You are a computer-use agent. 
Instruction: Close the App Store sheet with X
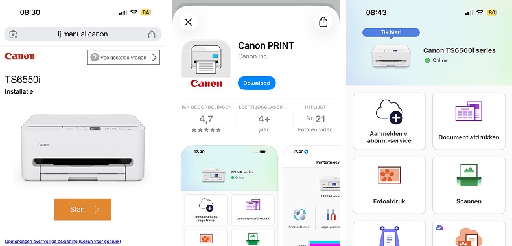[189, 22]
